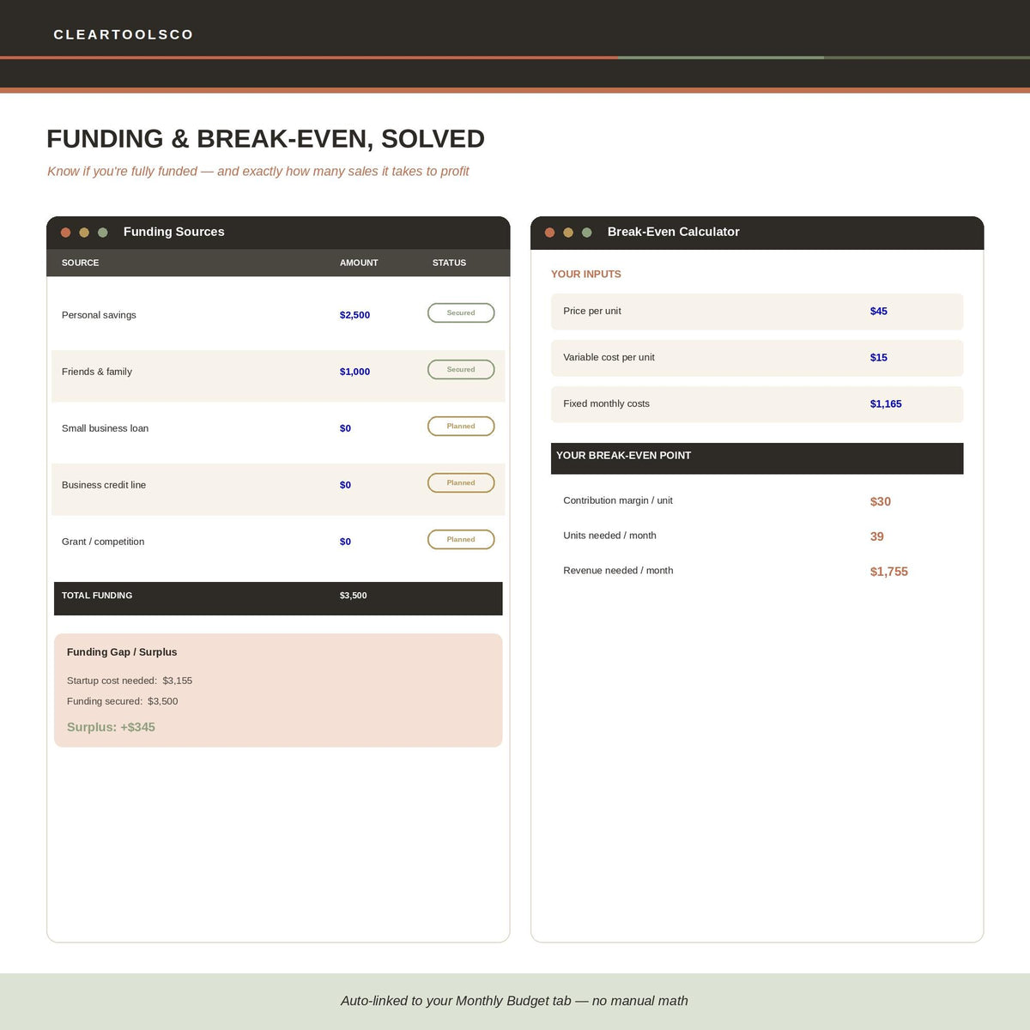Click the yellow dot in Break-Even Calculator header
Image resolution: width=1030 pixels, height=1030 pixels.
pos(568,233)
